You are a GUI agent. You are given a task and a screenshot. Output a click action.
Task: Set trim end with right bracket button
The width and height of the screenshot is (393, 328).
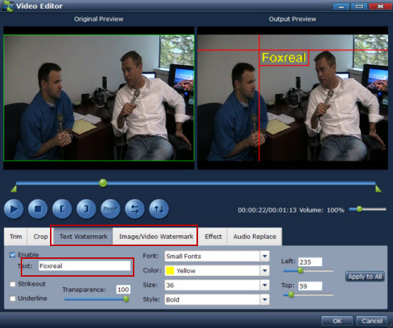click(86, 209)
